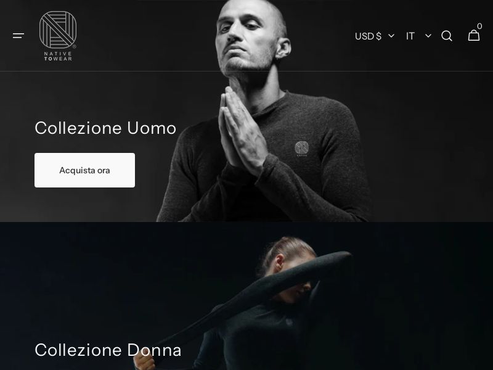493x370 pixels.
Task: Open the shopping bag cart
Action: [474, 35]
